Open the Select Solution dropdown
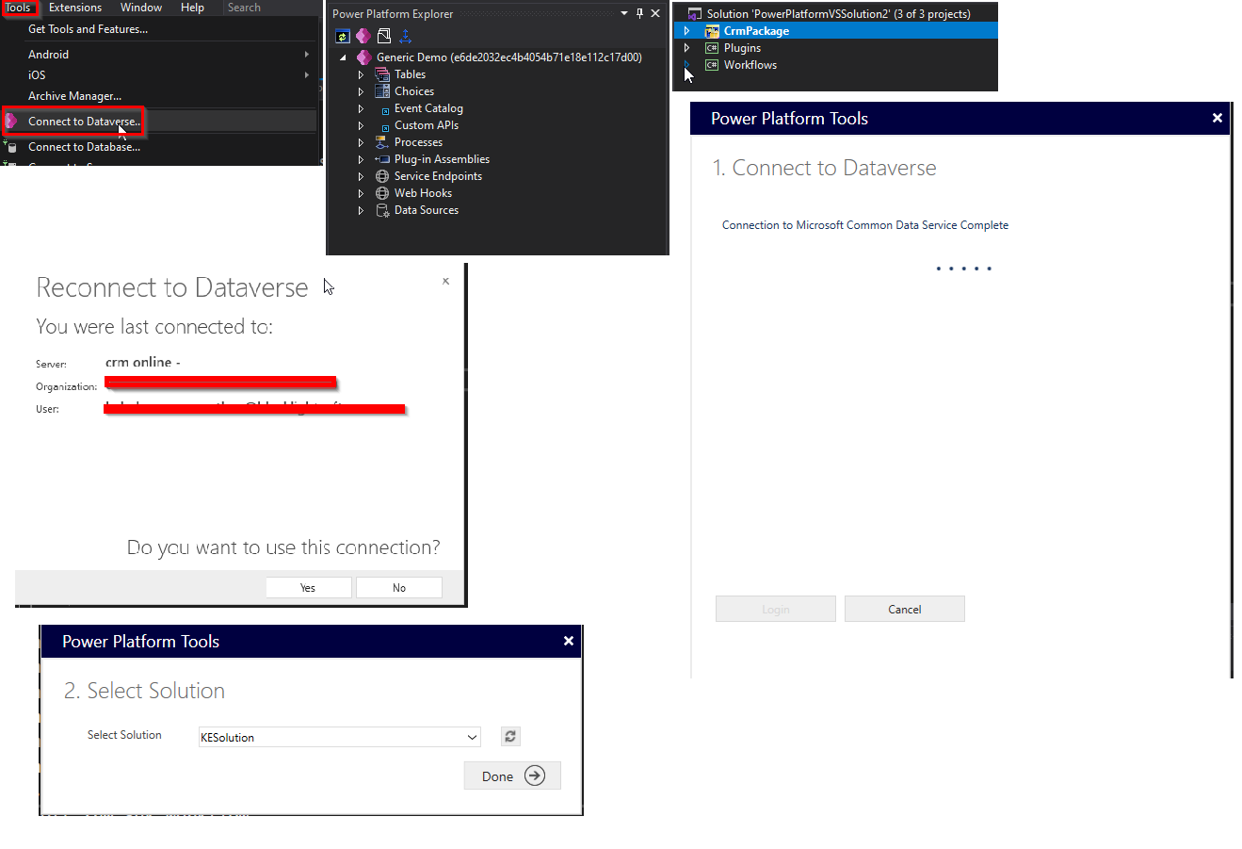The width and height of the screenshot is (1242, 849). click(472, 737)
